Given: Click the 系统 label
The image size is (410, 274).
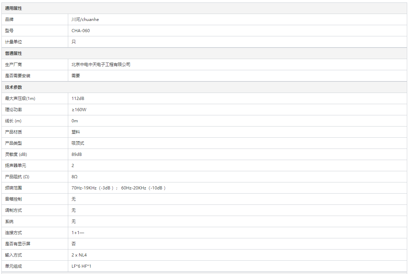Looking at the screenshot, I should point(9,222).
